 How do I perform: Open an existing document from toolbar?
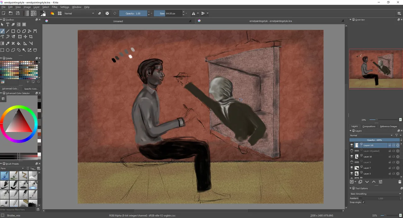pos(10,13)
